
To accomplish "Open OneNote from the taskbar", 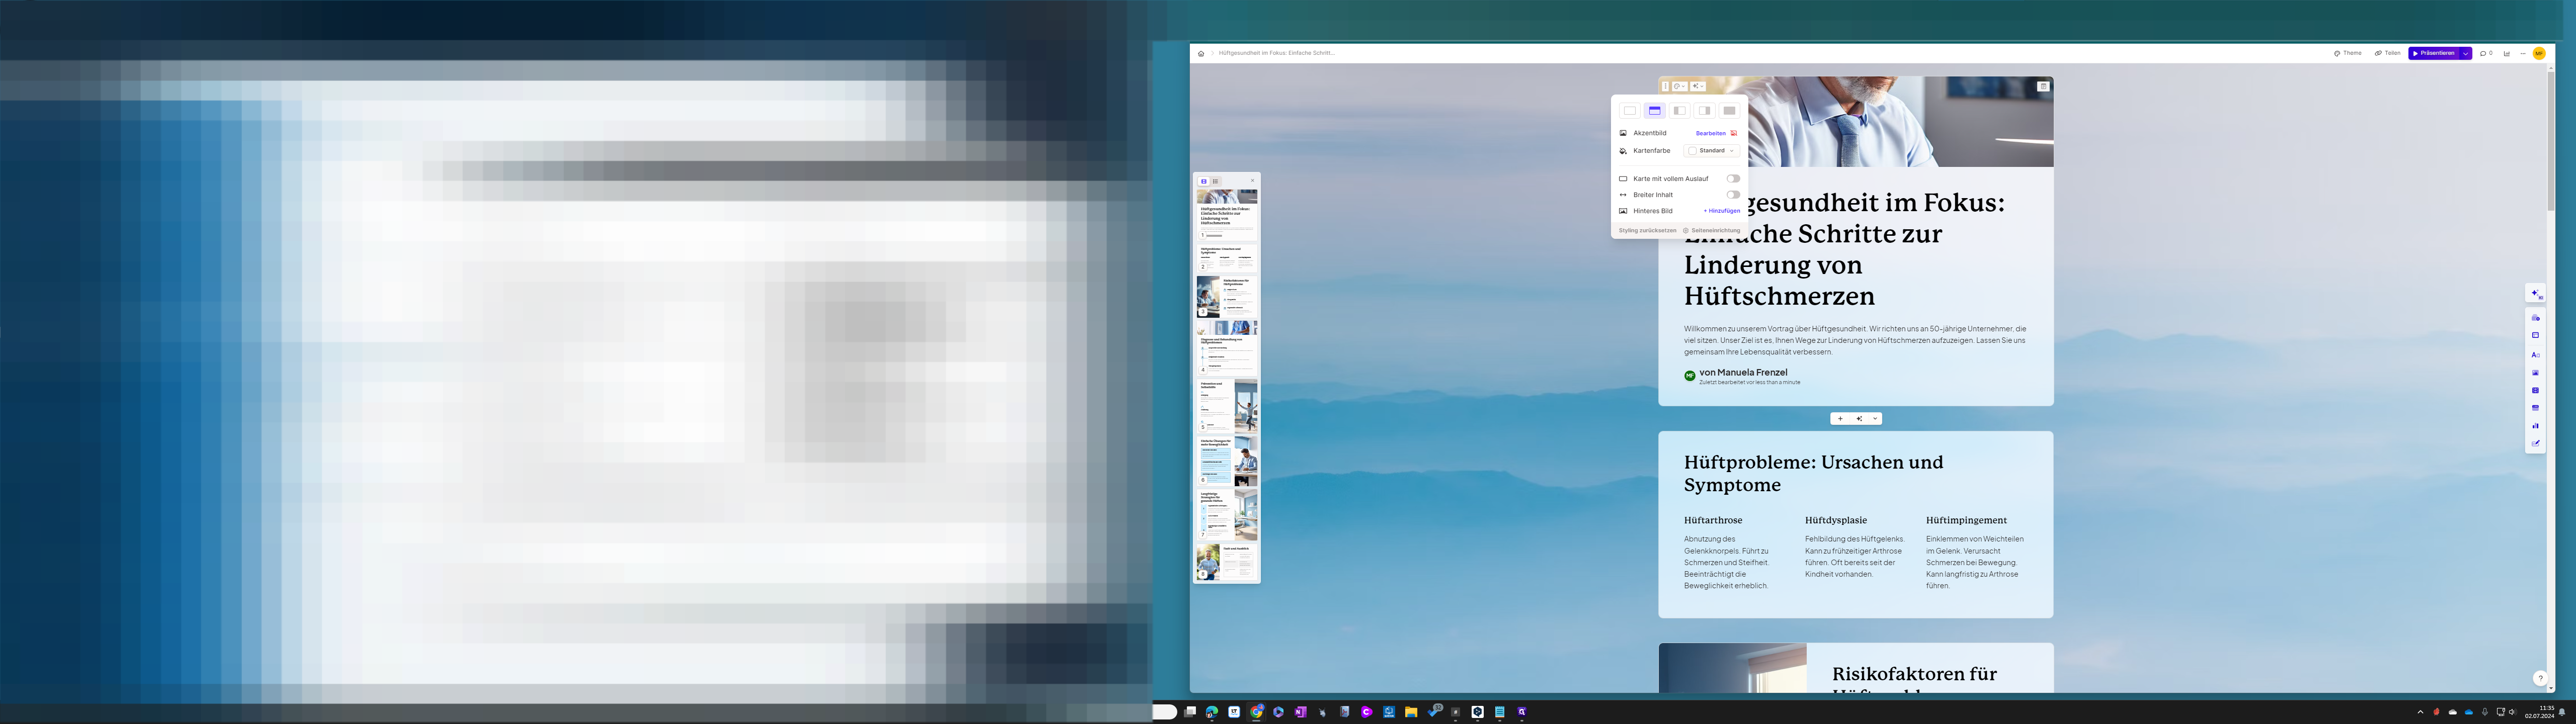I will pyautogui.click(x=1300, y=712).
